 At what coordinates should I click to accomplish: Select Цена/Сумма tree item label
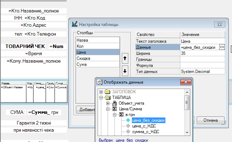130,109
